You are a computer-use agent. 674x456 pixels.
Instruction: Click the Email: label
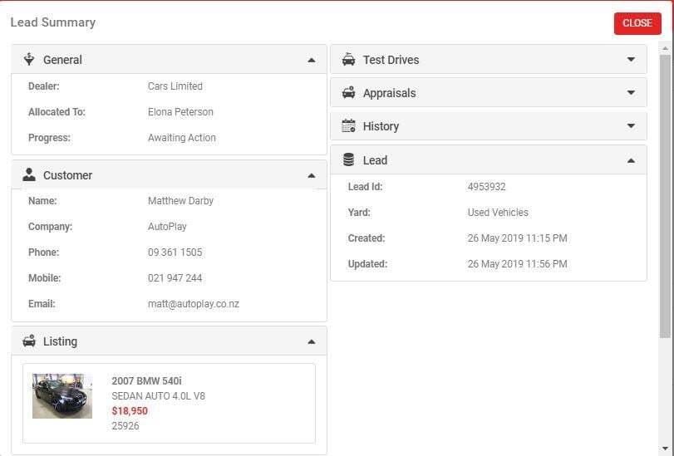click(42, 304)
